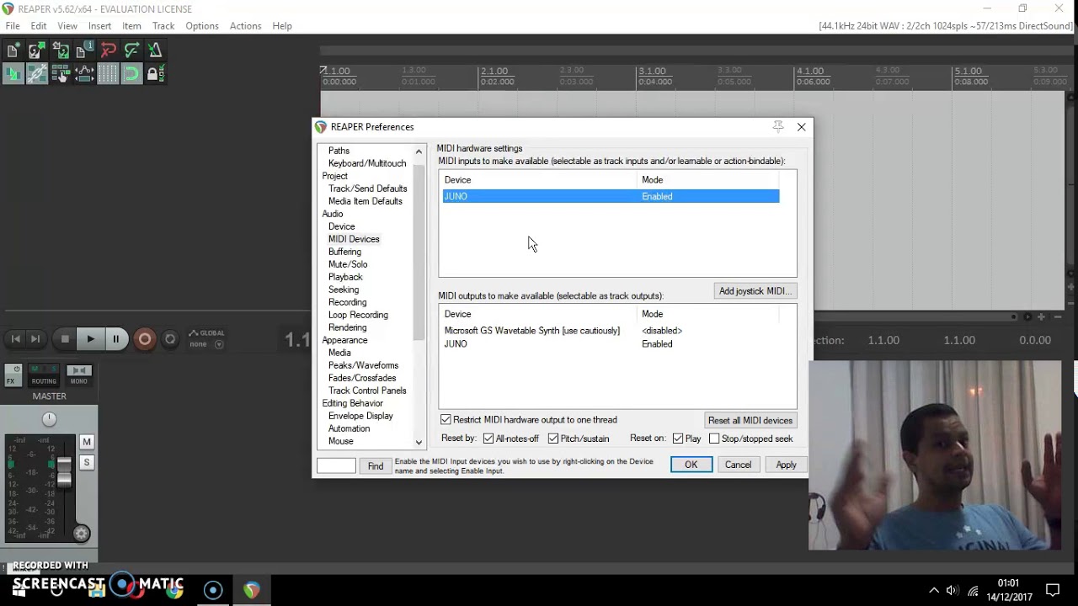1078x606 pixels.
Task: Select the Buffering preferences page
Action: pyautogui.click(x=344, y=252)
